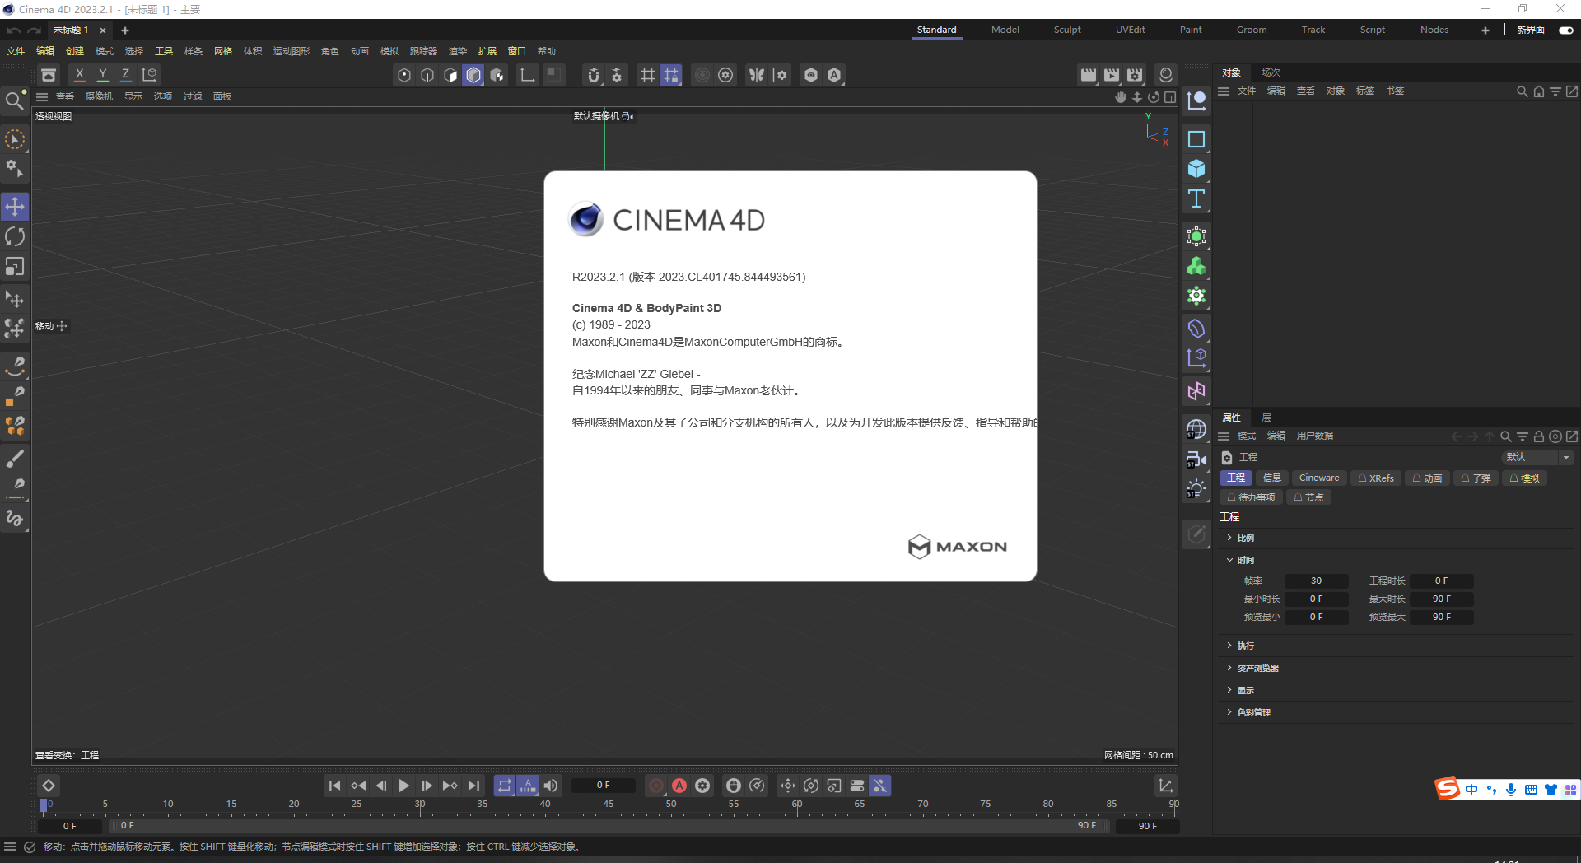Select the Scale tool
Image resolution: width=1581 pixels, height=863 pixels.
(x=15, y=266)
